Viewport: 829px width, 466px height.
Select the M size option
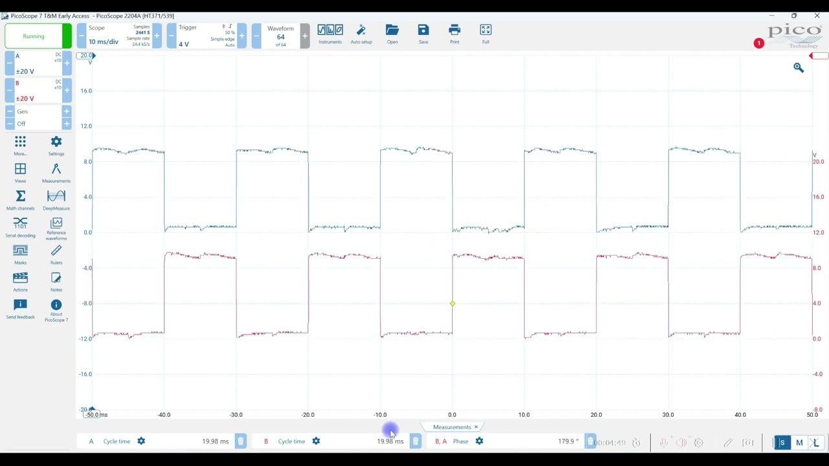799,443
